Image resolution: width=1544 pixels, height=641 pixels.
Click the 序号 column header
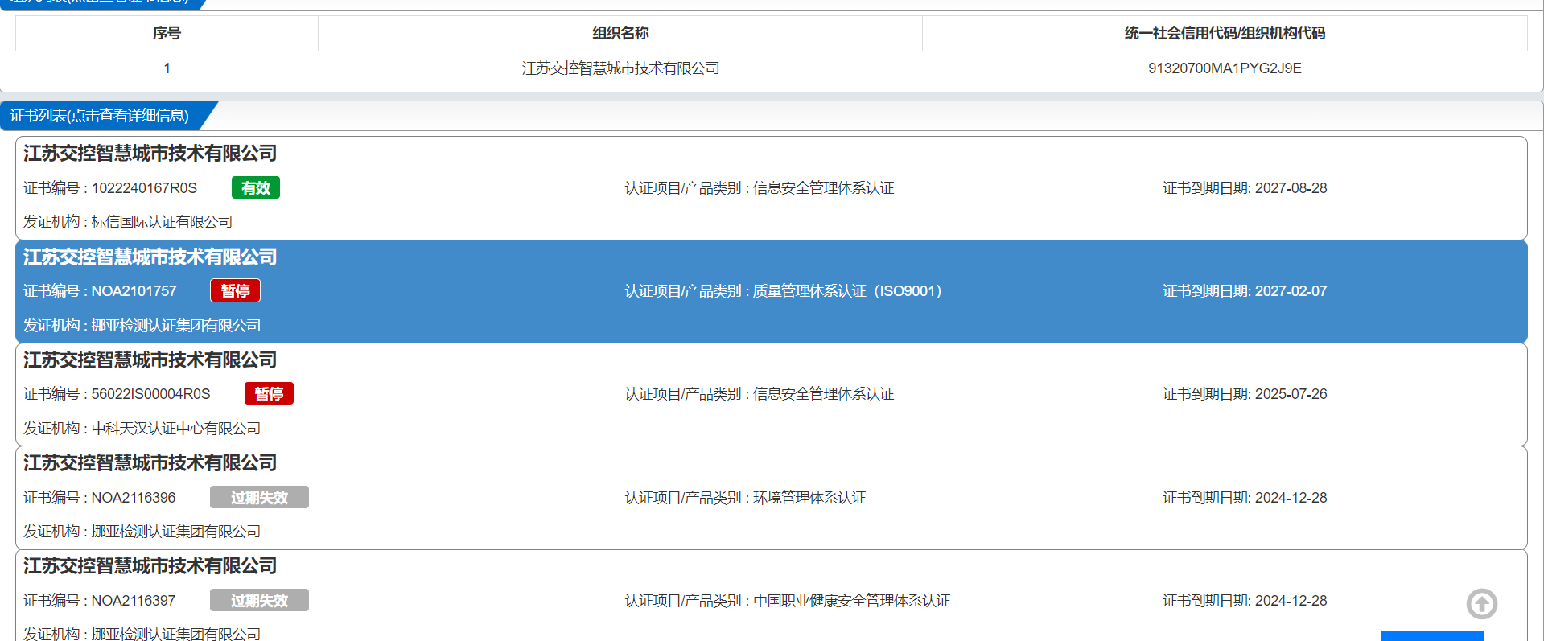[167, 33]
